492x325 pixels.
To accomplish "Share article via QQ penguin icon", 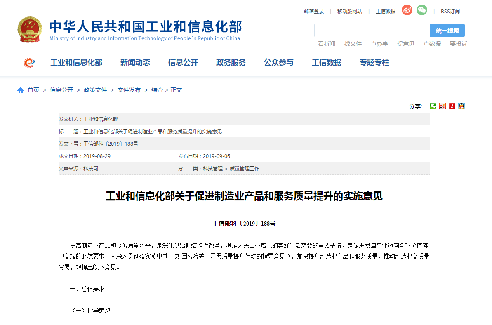I will (x=461, y=106).
